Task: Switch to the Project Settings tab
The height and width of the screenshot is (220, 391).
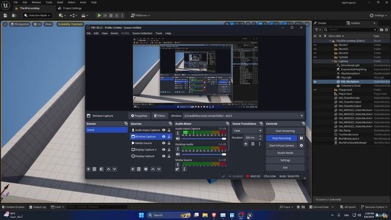Action: [x=70, y=8]
